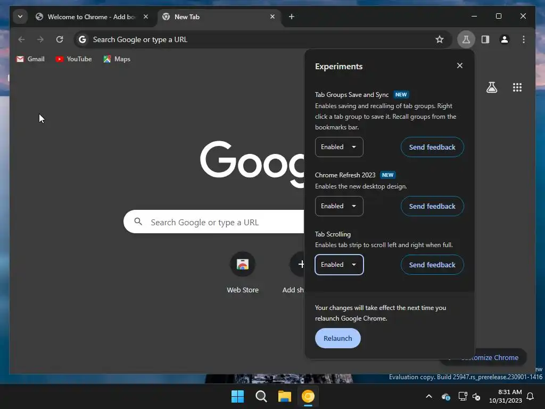
Task: Click the muted volume tray icon
Action: [476, 396]
